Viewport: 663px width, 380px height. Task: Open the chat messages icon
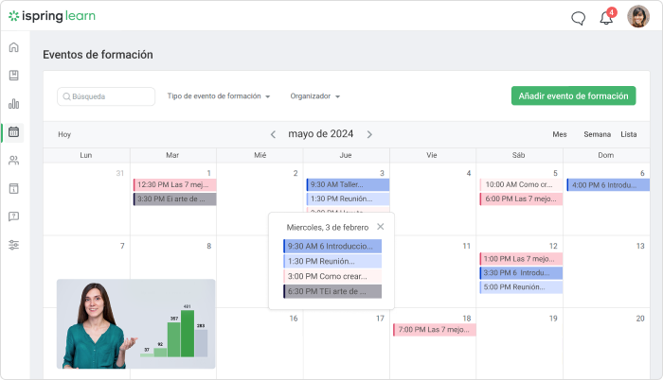pos(578,18)
